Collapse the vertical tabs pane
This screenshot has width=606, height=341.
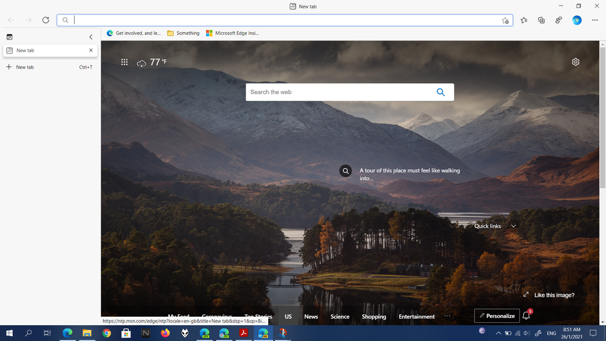pyautogui.click(x=91, y=37)
